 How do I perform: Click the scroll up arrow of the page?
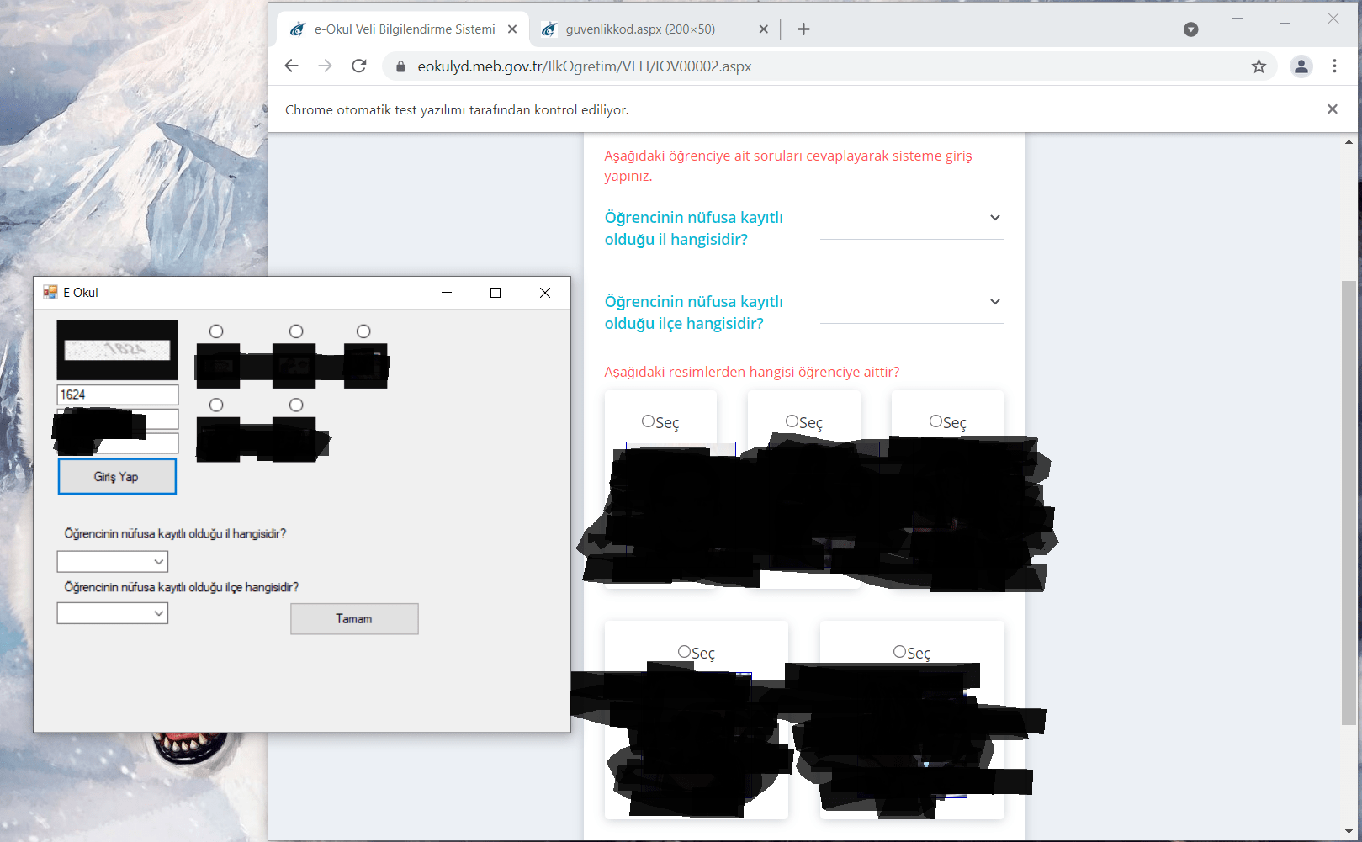click(1349, 141)
